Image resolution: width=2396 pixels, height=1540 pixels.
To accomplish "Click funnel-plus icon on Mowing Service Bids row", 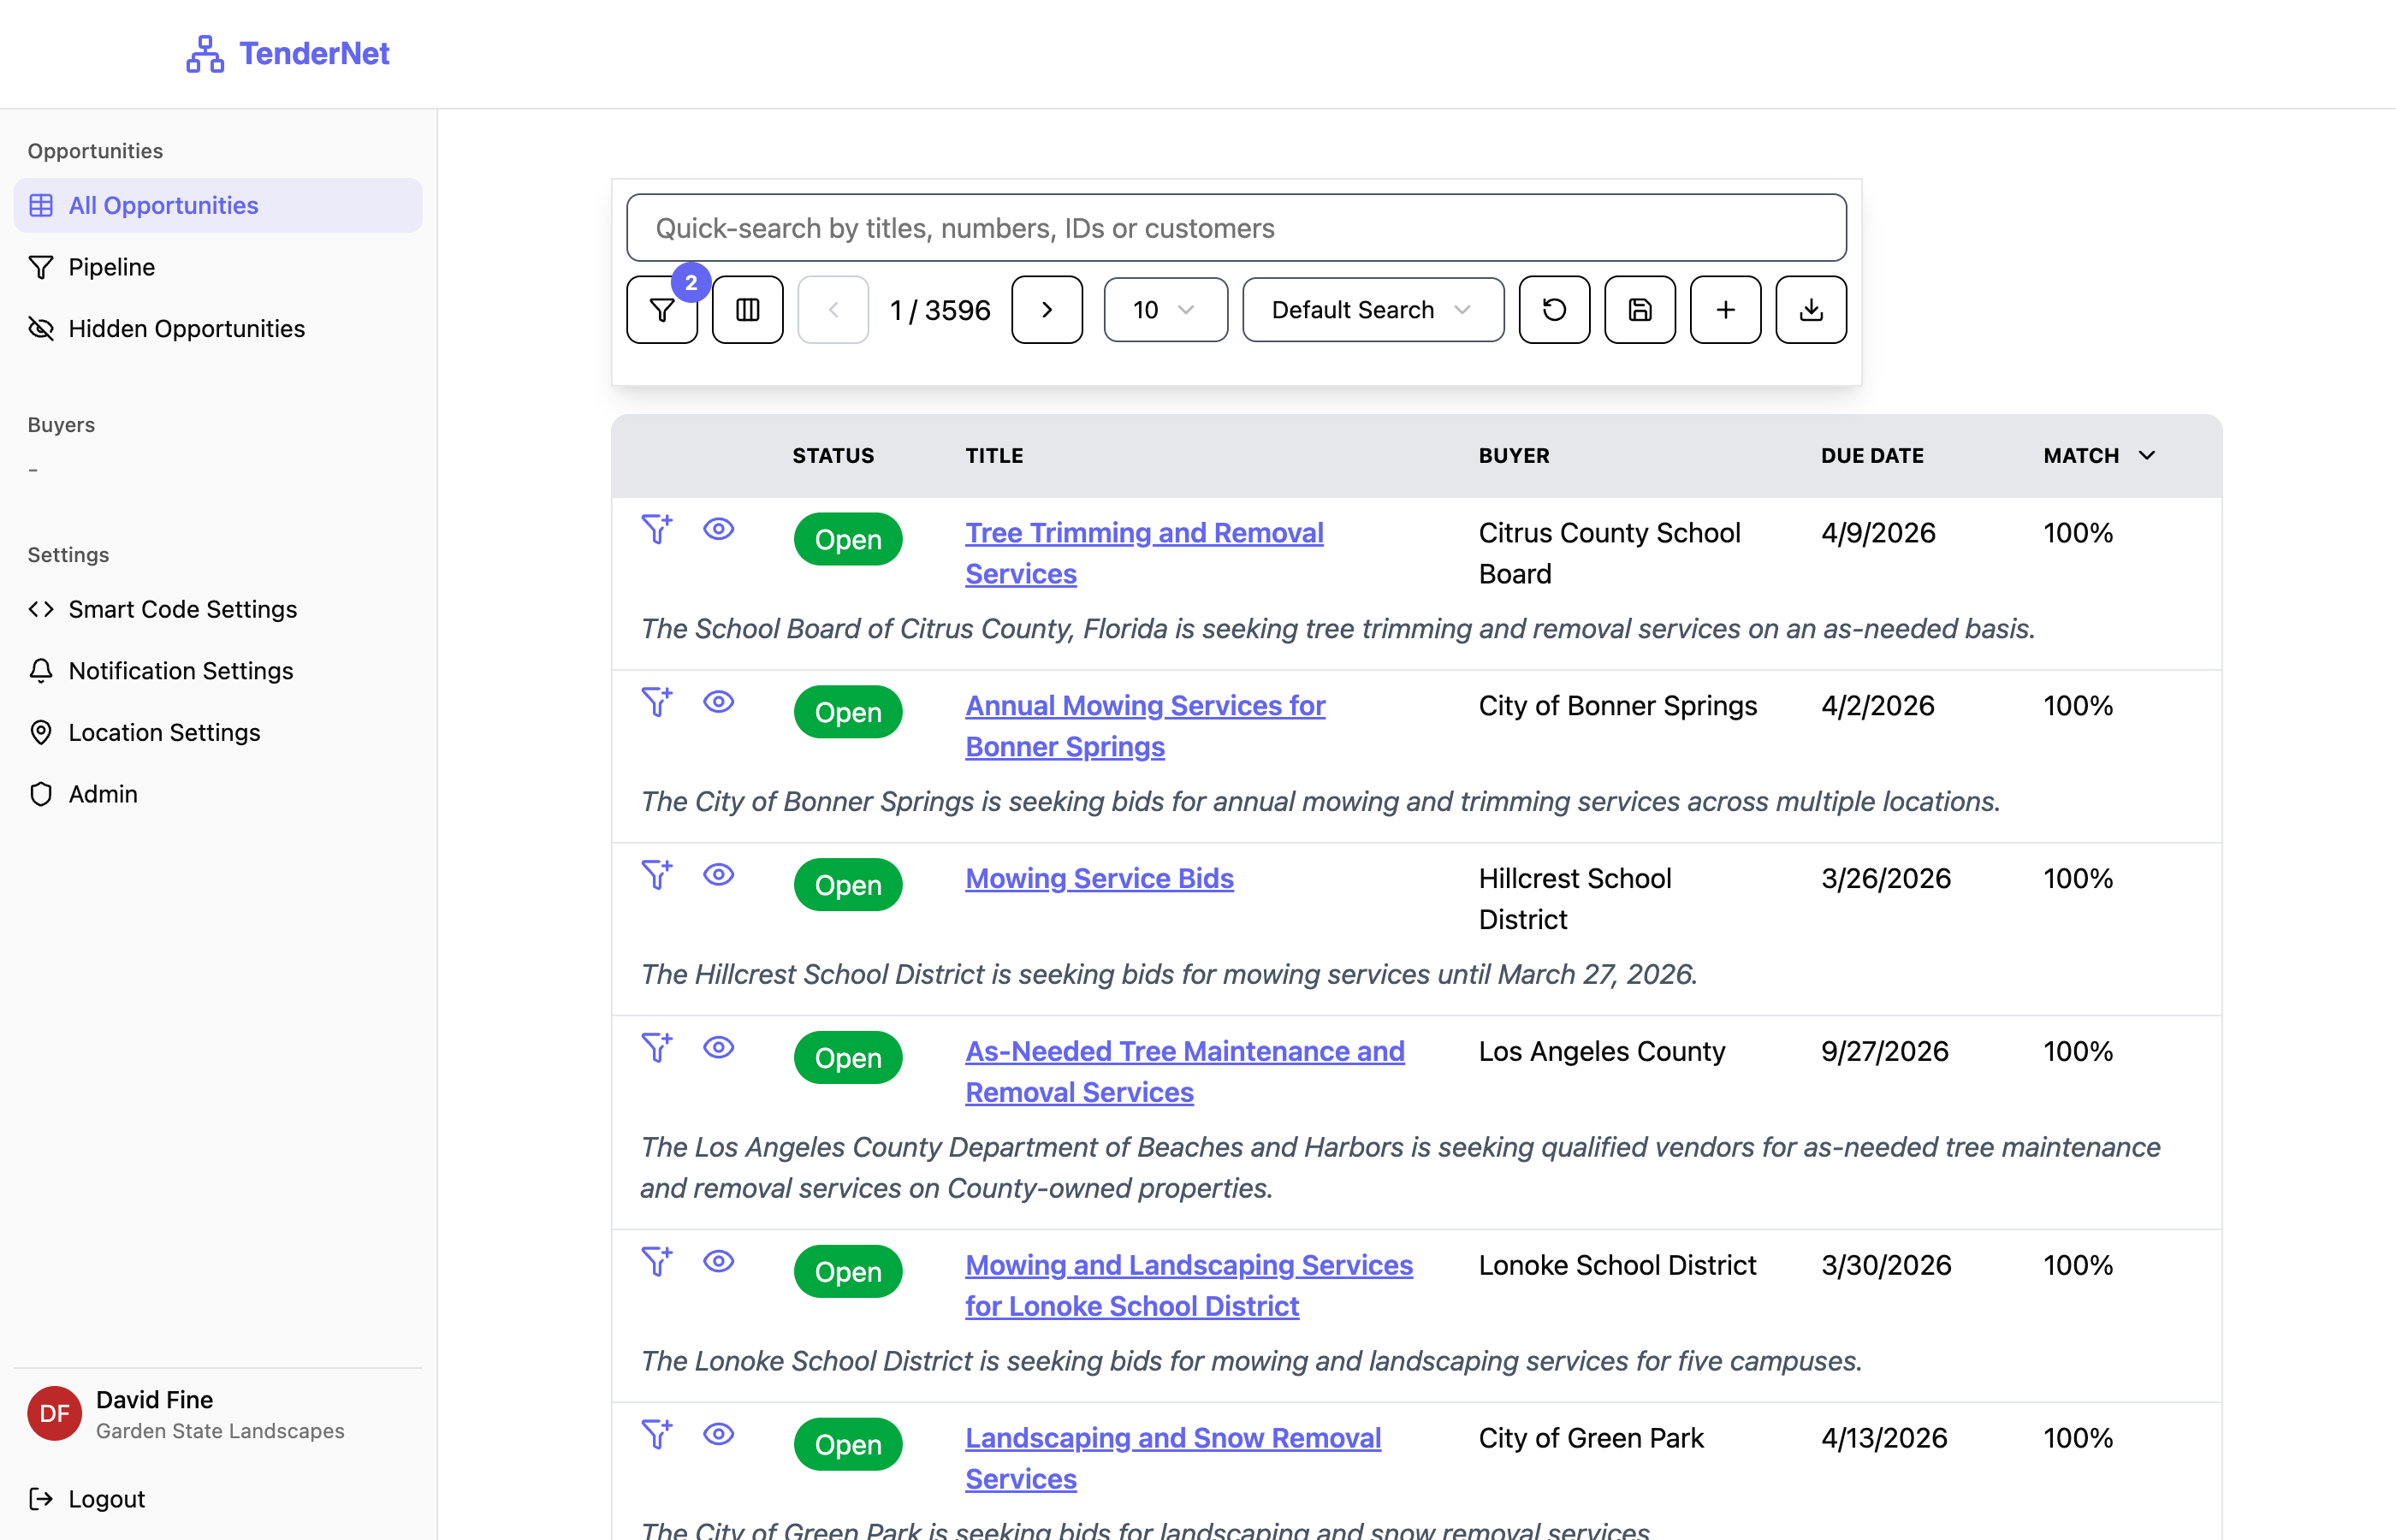I will [656, 875].
